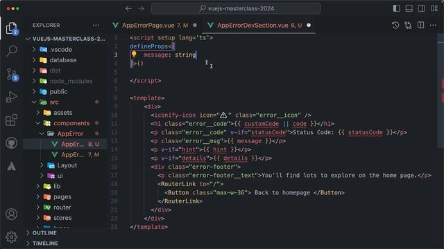Expand the dist folder
This screenshot has height=249, width=444.
tap(65, 71)
